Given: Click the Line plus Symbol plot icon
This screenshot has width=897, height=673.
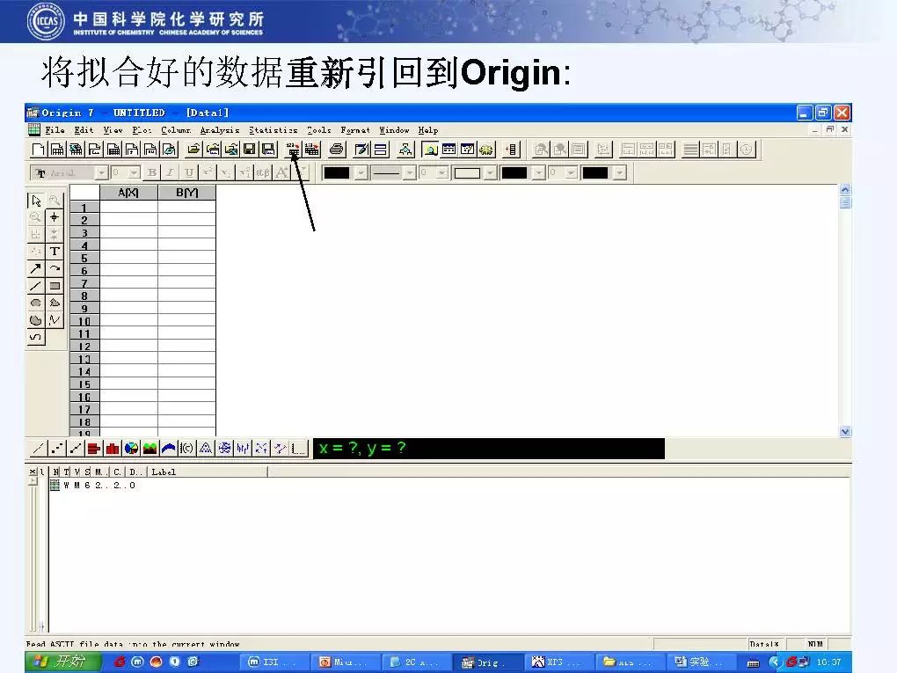Looking at the screenshot, I should point(76,449).
